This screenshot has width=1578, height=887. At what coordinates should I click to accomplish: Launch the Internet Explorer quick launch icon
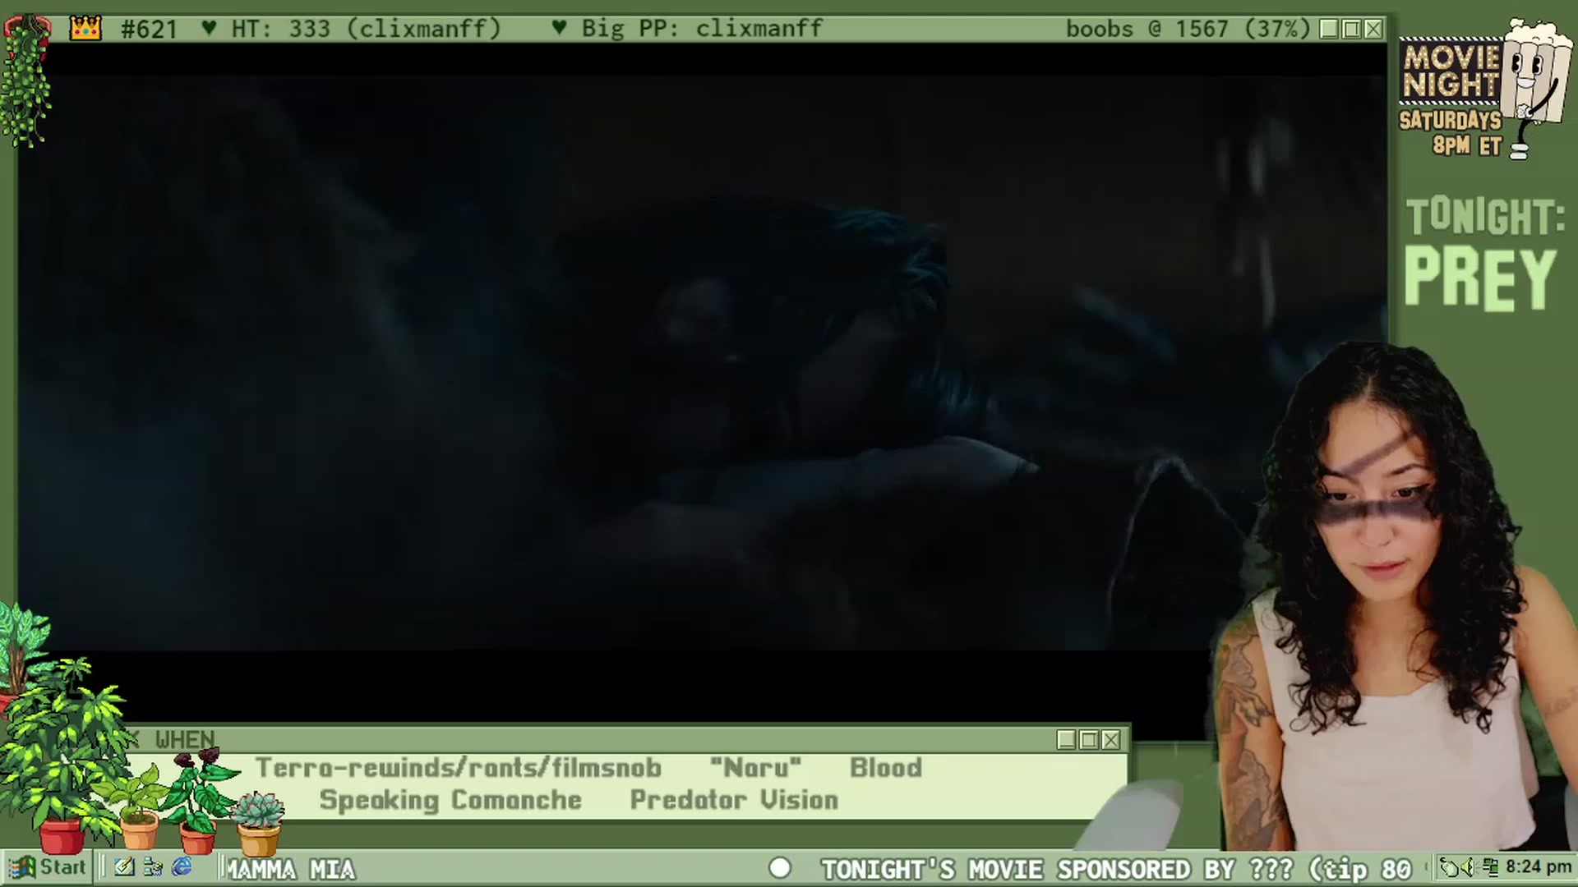(182, 867)
